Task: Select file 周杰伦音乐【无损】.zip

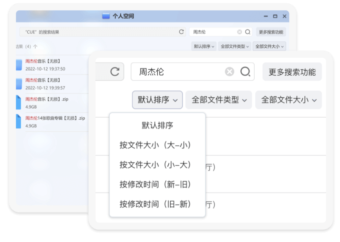Action: [x=52, y=103]
